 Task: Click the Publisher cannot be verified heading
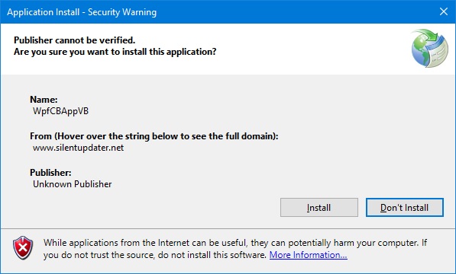pos(74,40)
